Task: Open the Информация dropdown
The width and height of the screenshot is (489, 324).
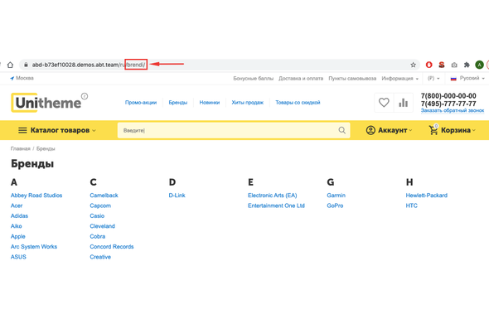Action: pos(399,78)
